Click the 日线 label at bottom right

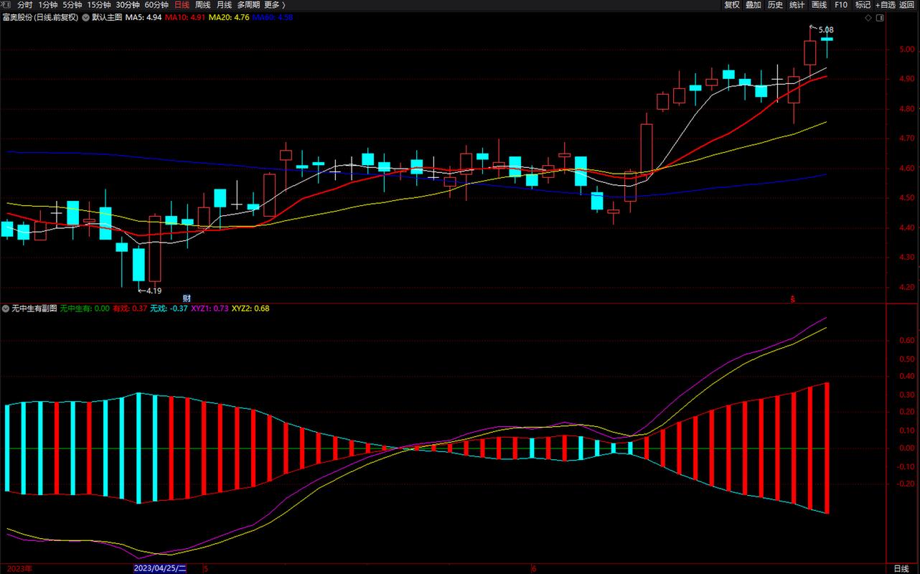pos(901,568)
